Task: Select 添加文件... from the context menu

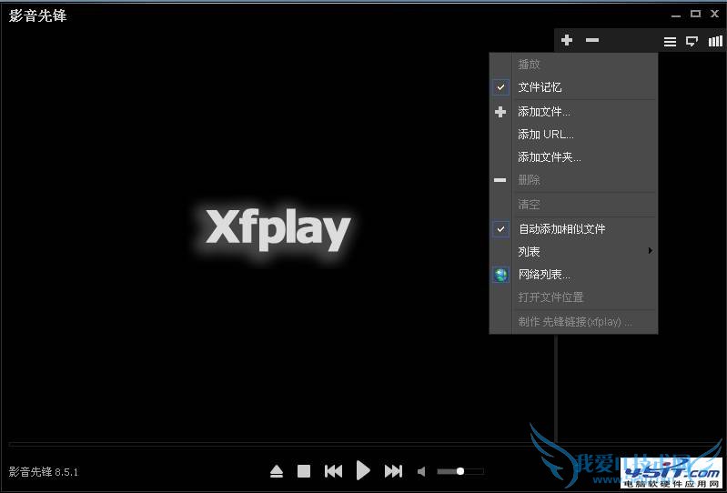Action: (573, 112)
